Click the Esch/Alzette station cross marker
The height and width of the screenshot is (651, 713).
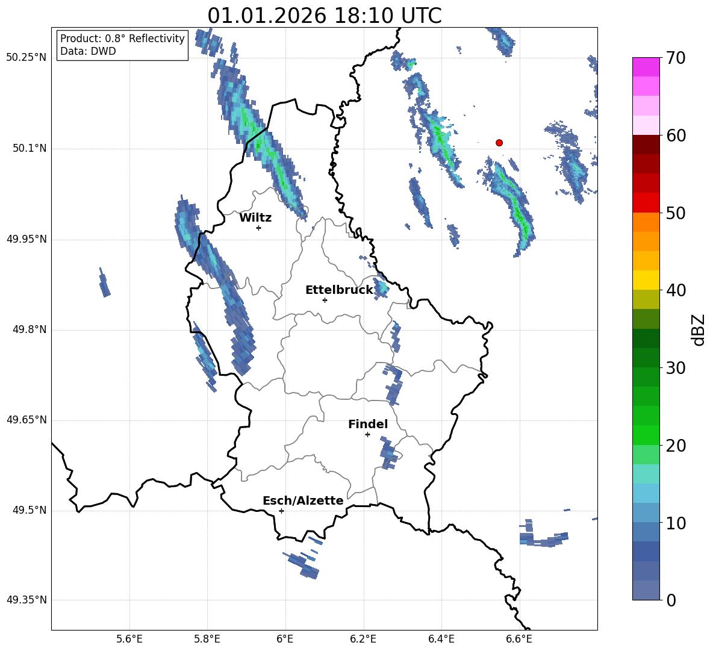pyautogui.click(x=281, y=511)
